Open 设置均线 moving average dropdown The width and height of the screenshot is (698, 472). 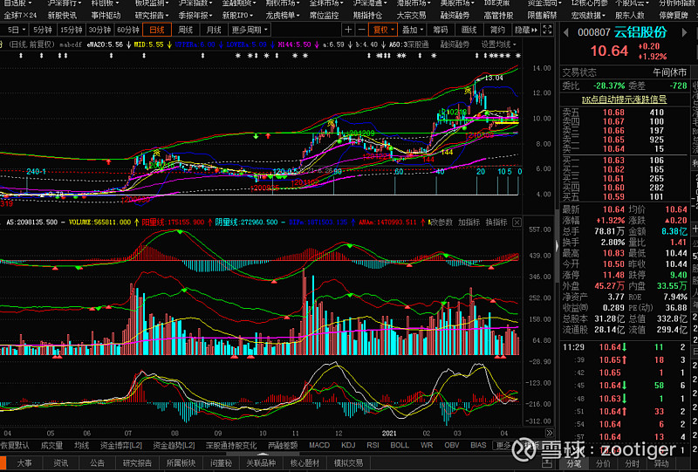pyautogui.click(x=498, y=44)
